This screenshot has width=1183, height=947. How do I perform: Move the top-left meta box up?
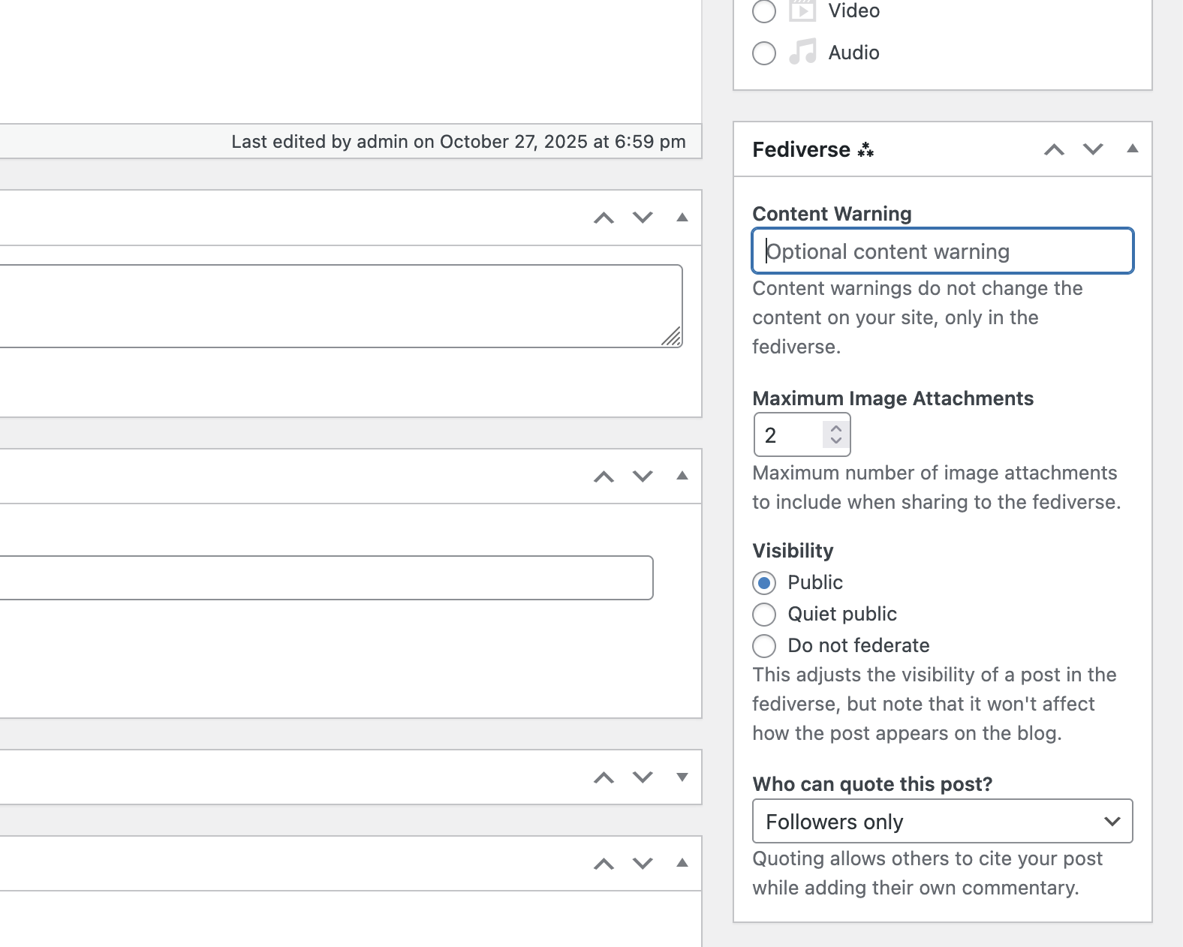[604, 218]
